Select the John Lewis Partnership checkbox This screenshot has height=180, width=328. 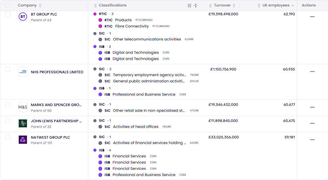[8, 121]
